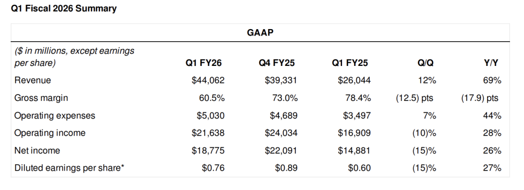This screenshot has width=524, height=190.
Task: Click the $21,638 operating income value
Action: (208, 133)
